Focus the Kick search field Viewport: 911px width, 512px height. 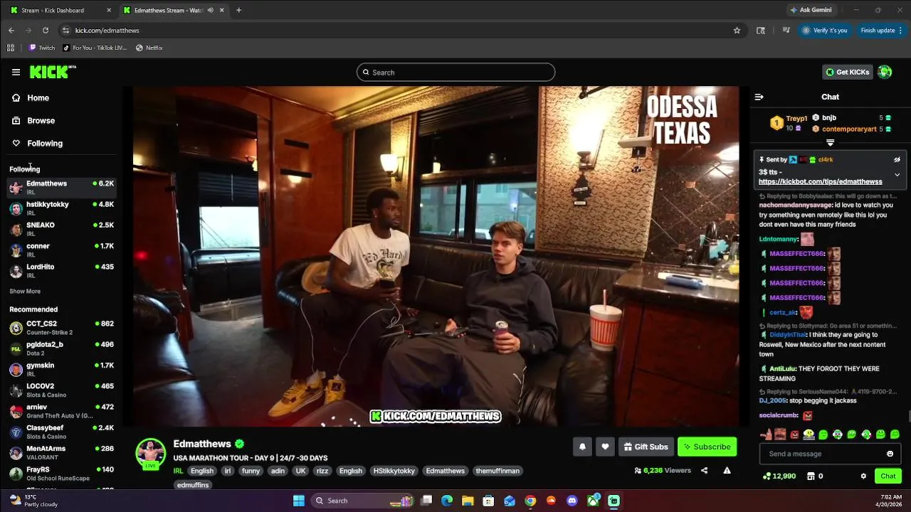pos(455,72)
